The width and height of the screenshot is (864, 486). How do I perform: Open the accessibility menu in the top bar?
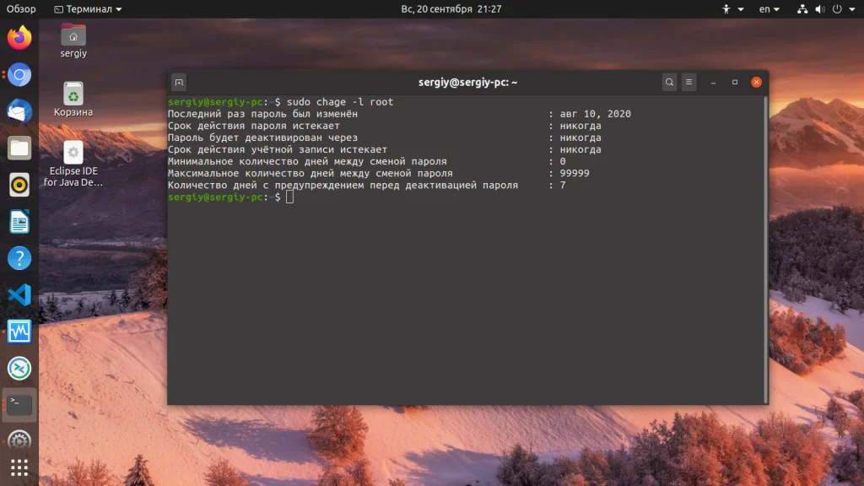732,8
